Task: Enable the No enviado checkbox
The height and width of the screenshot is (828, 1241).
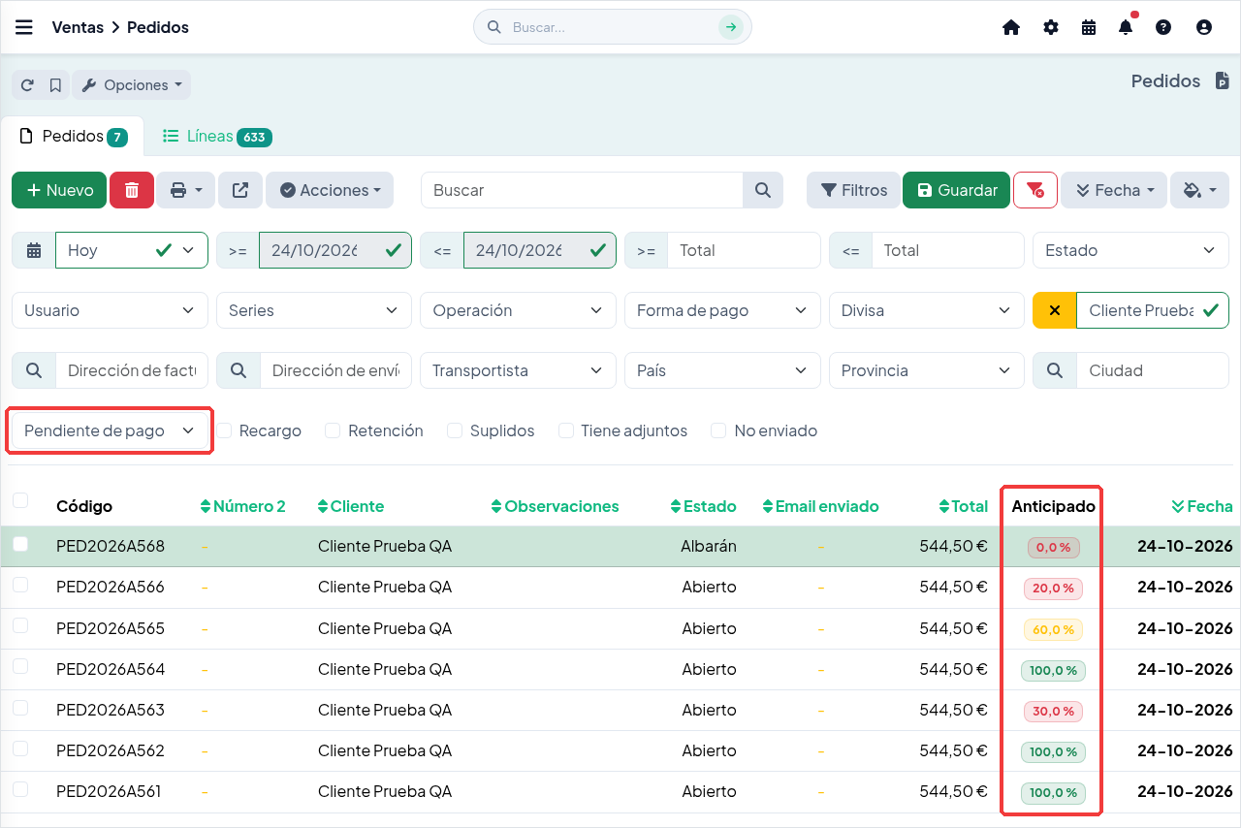Action: [x=718, y=430]
